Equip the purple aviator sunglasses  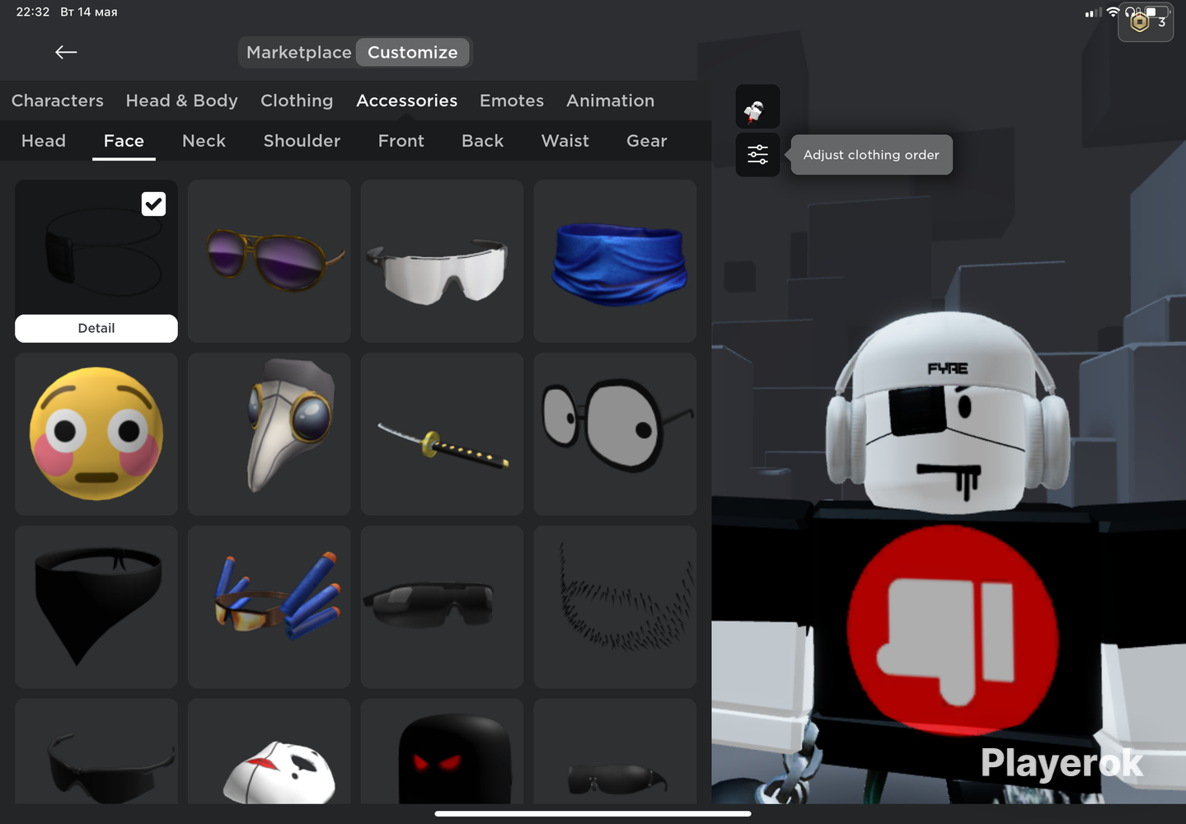270,261
